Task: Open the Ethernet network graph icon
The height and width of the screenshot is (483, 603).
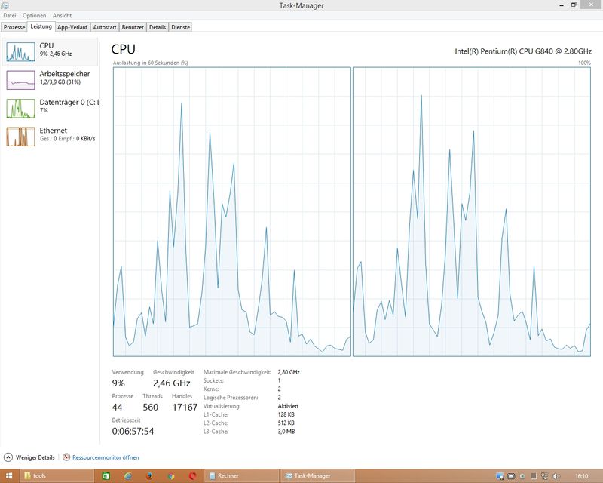Action: pyautogui.click(x=20, y=137)
